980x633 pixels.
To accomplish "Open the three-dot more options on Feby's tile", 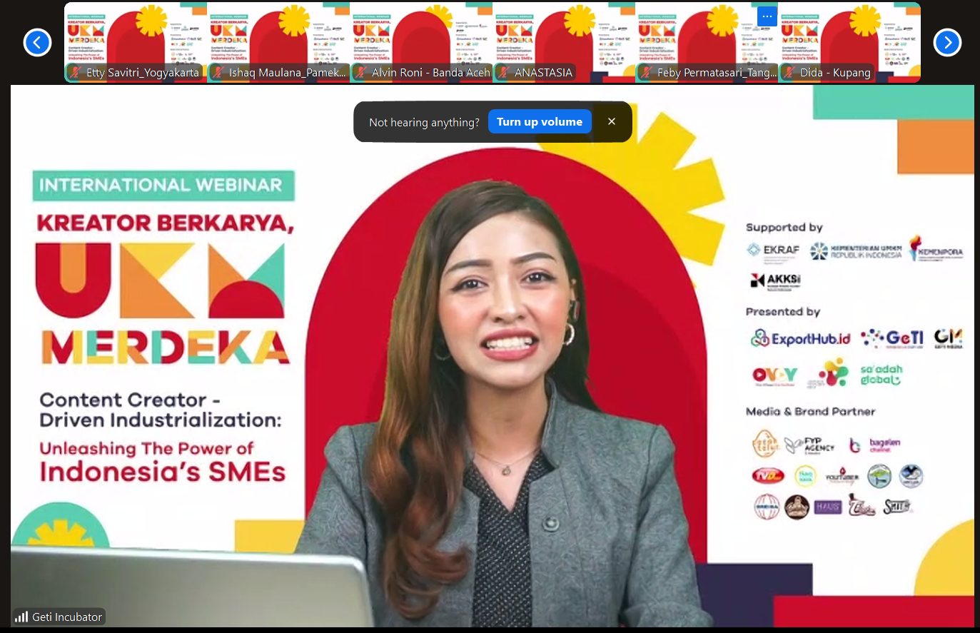I will 767,16.
